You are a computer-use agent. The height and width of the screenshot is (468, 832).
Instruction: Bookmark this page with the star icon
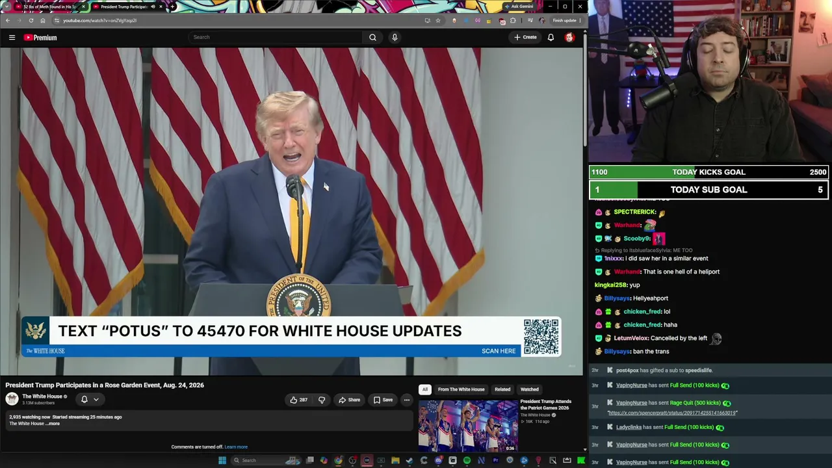point(438,20)
